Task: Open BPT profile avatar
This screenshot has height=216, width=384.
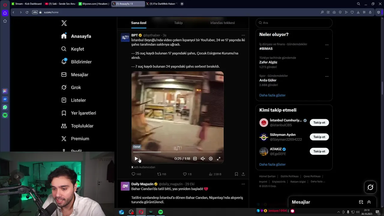Action: coord(125,37)
